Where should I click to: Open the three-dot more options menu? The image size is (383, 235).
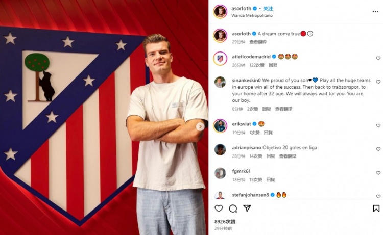(x=375, y=12)
